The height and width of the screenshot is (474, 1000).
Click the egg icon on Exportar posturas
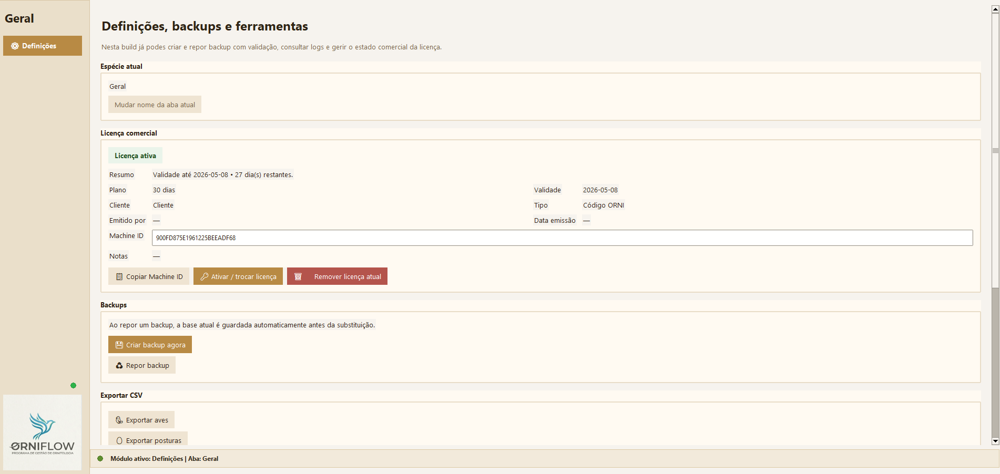point(119,441)
